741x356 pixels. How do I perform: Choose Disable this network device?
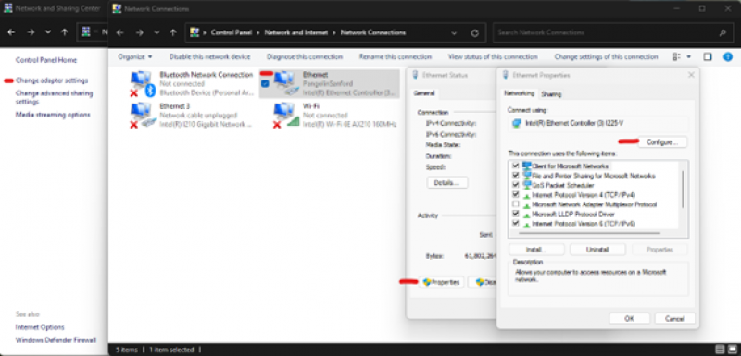[x=210, y=56]
